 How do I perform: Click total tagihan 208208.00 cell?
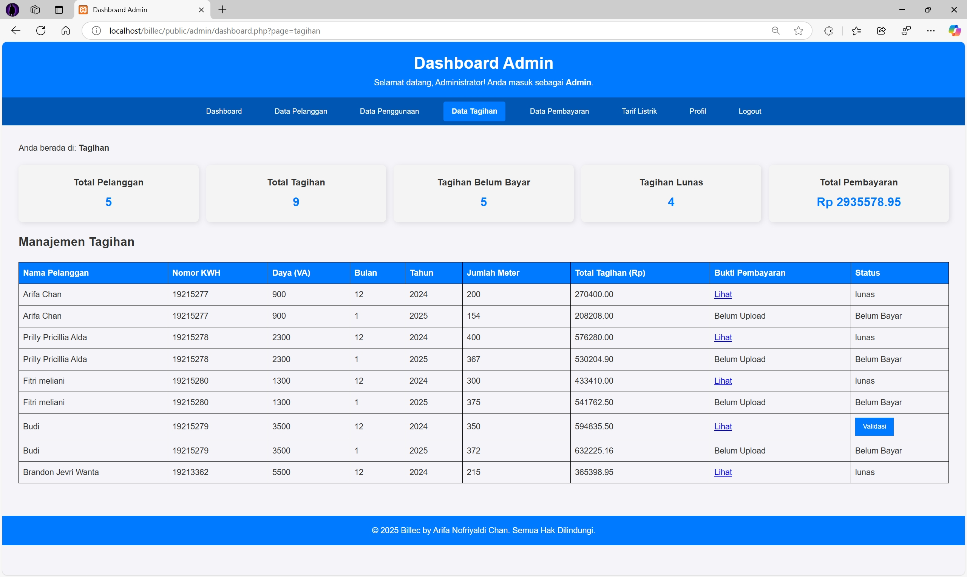[640, 316]
